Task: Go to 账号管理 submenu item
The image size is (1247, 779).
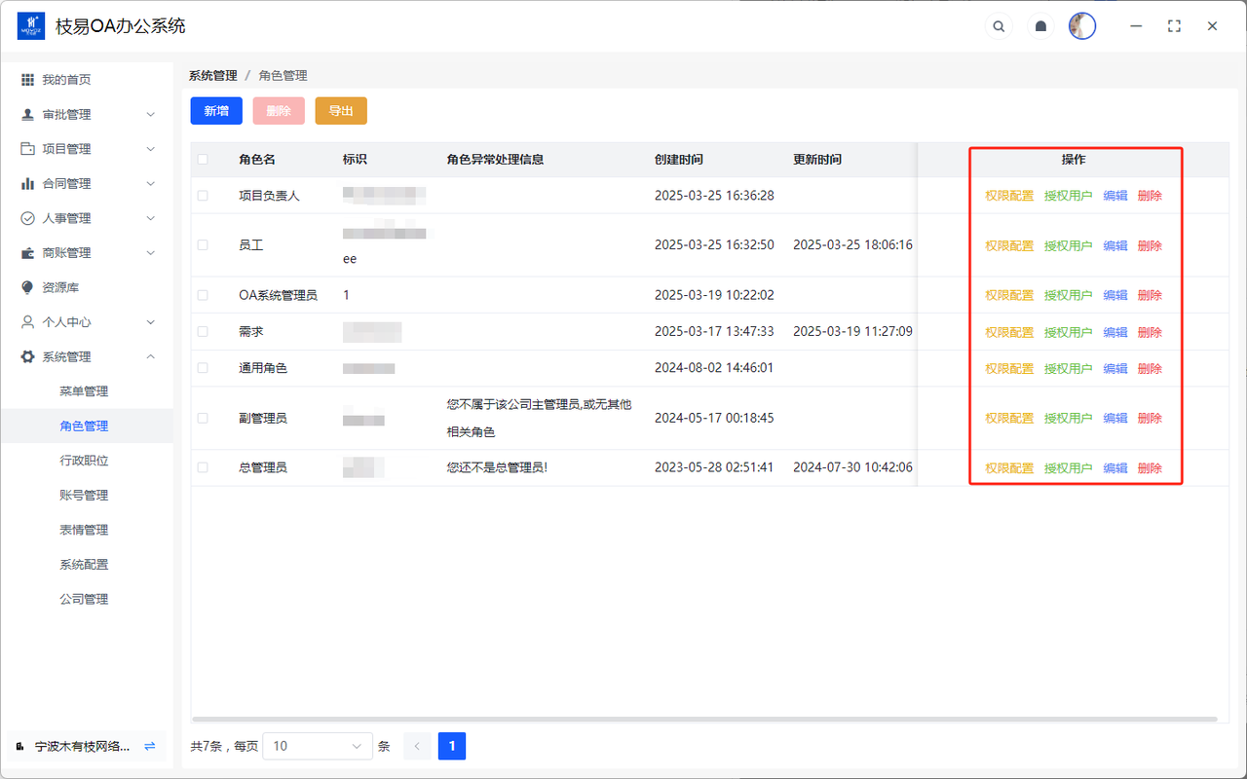Action: 84,495
